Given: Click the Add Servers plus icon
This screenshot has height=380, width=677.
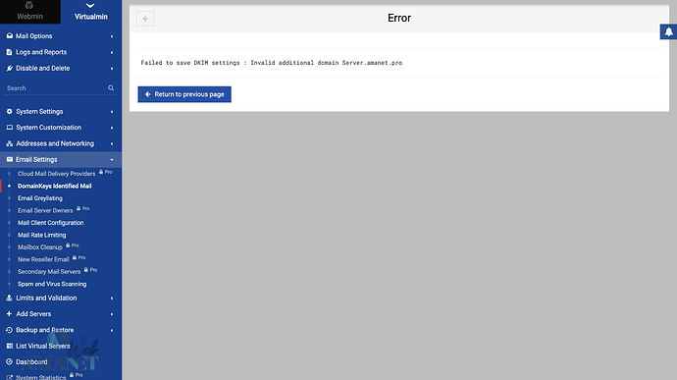Looking at the screenshot, I should click(x=9, y=314).
